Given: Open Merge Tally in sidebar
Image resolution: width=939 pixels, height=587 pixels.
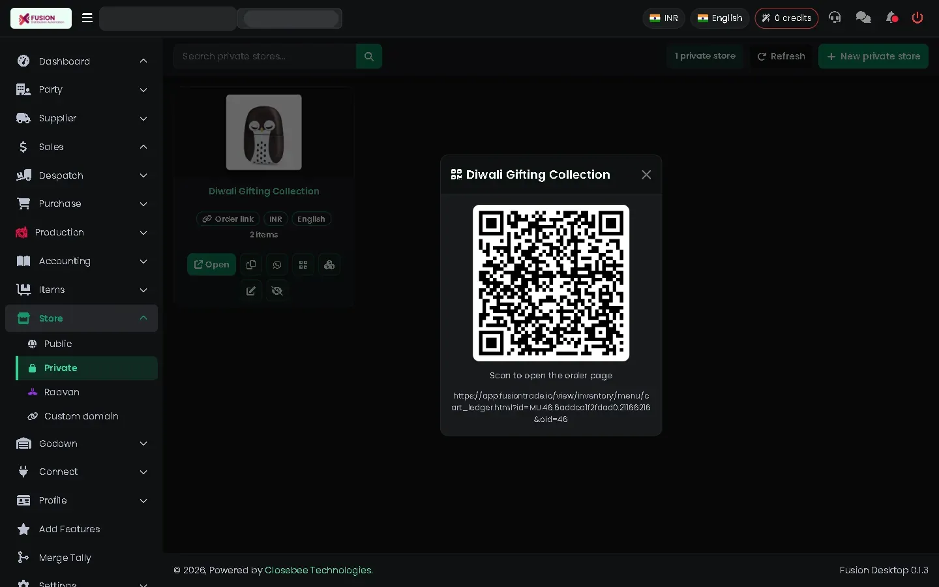Looking at the screenshot, I should click(x=82, y=558).
